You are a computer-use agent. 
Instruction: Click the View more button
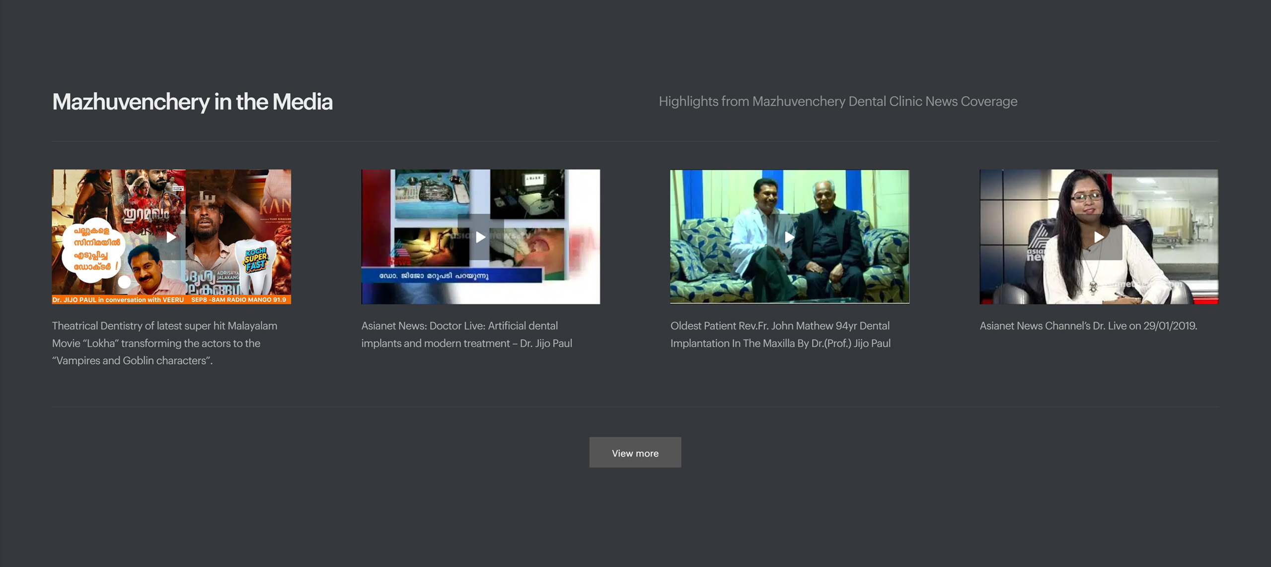(635, 453)
